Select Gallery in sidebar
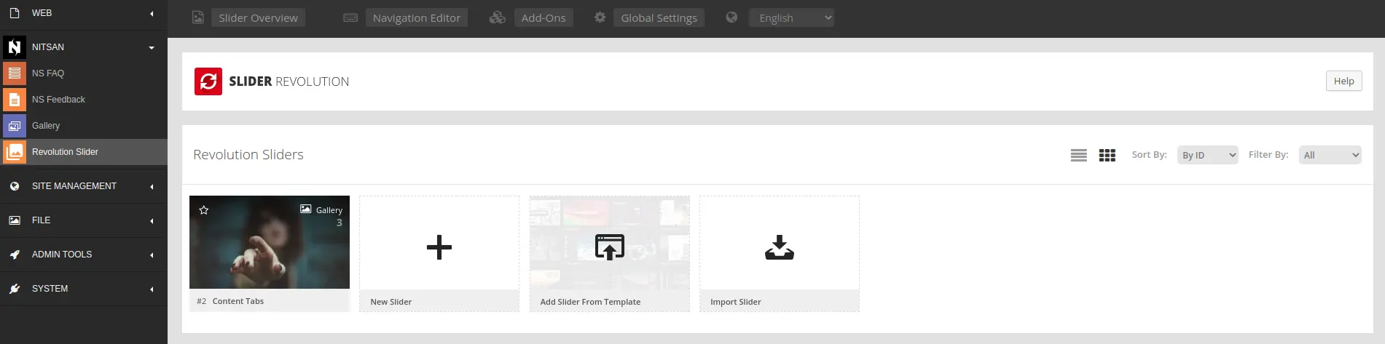The height and width of the screenshot is (344, 1385). click(x=84, y=126)
